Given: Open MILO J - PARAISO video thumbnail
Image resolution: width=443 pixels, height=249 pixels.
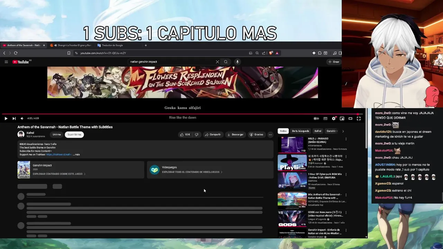Looking at the screenshot, I should pos(292,145).
